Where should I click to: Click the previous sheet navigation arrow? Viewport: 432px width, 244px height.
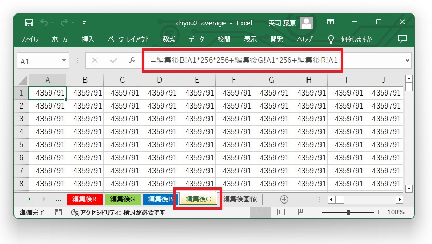pos(29,199)
